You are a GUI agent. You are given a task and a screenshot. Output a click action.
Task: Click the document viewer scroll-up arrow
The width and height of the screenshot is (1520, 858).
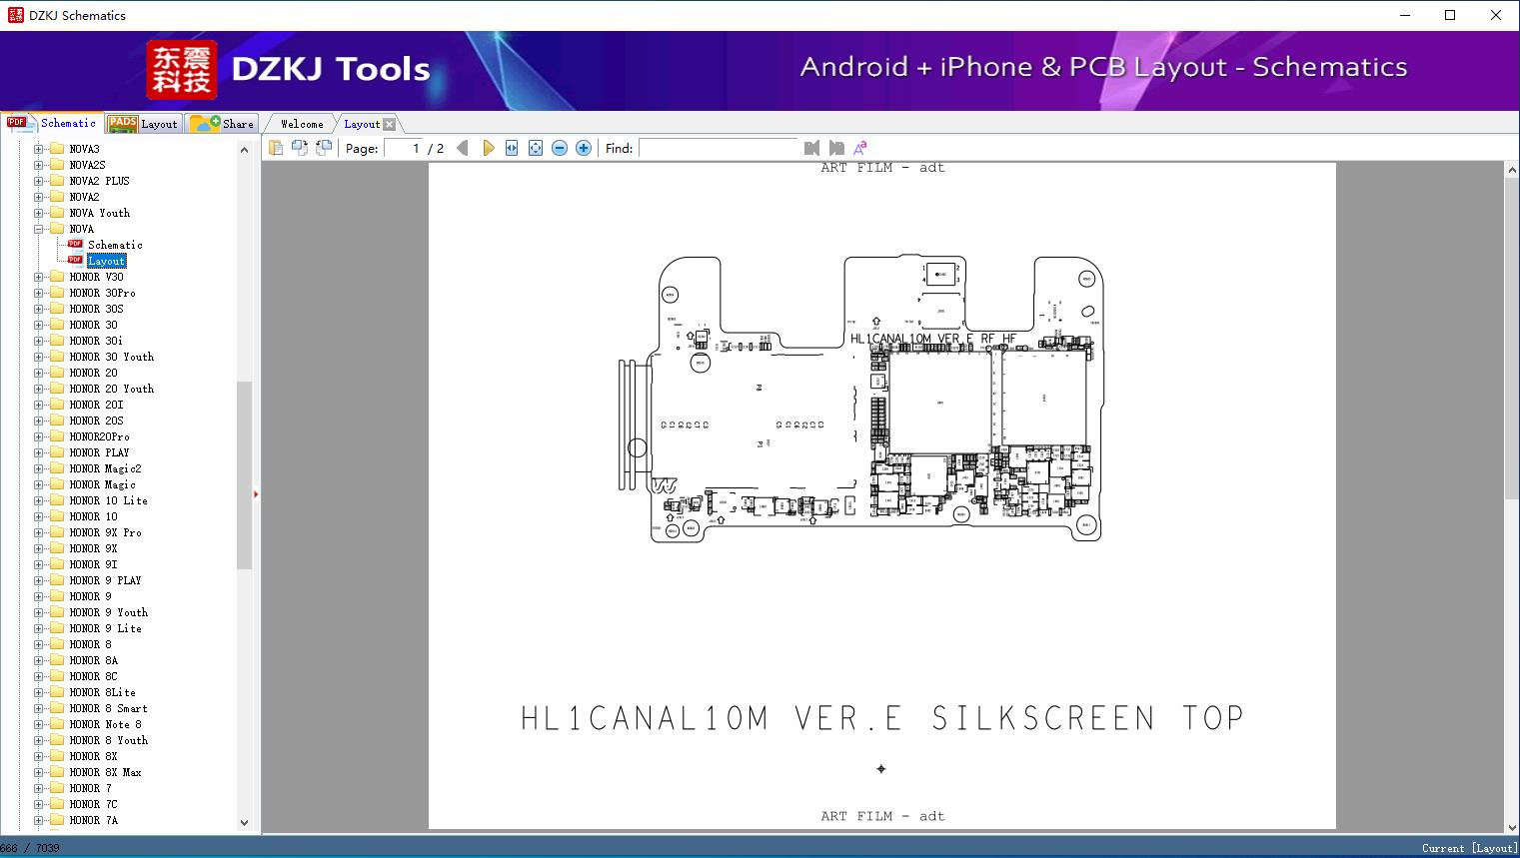coord(1512,171)
